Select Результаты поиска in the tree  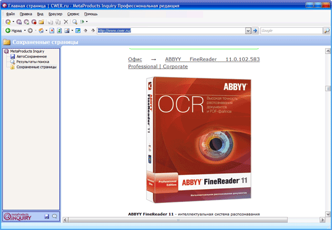(33, 62)
